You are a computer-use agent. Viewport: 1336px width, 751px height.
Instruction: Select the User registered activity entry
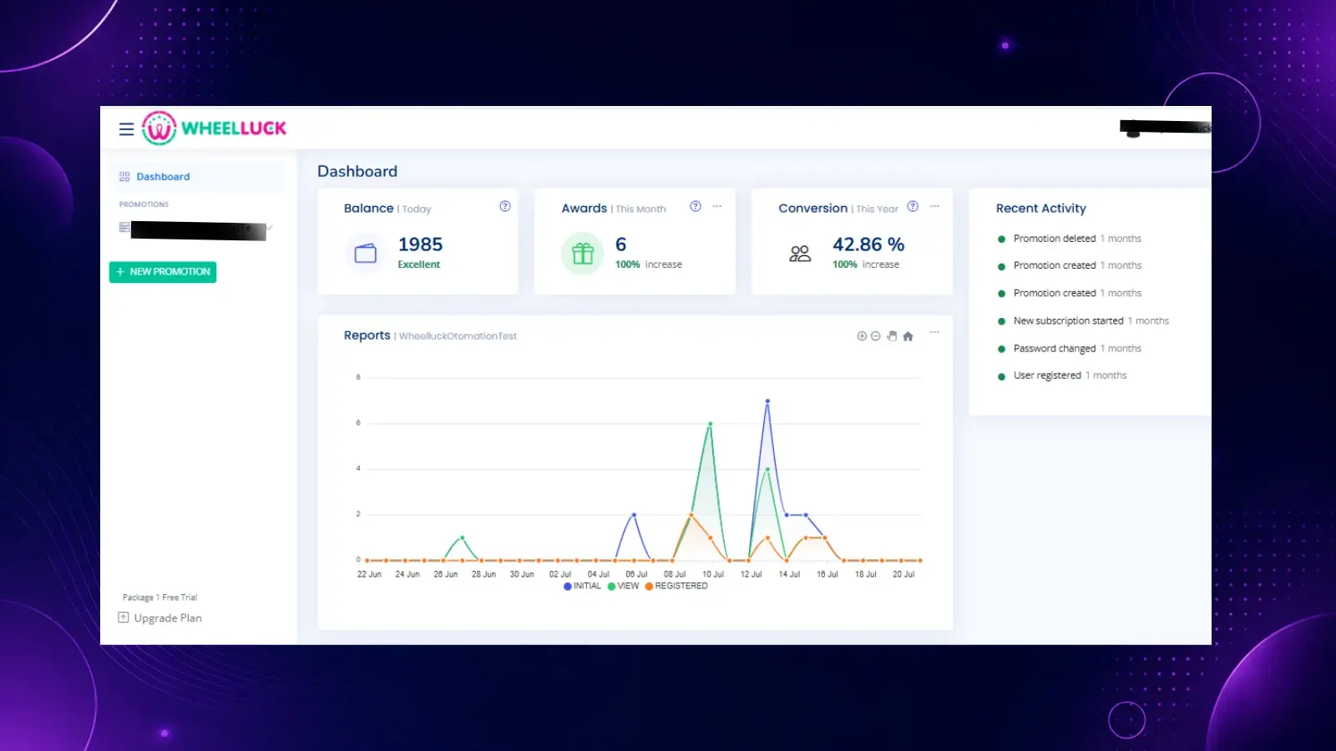1062,376
